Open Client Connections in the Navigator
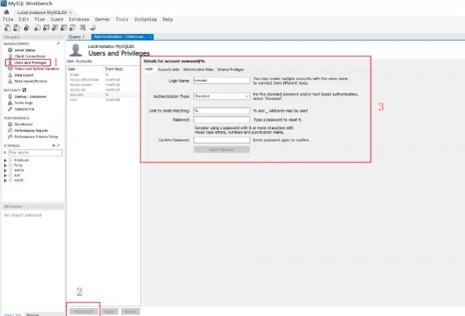The width and height of the screenshot is (465, 316). coord(30,56)
